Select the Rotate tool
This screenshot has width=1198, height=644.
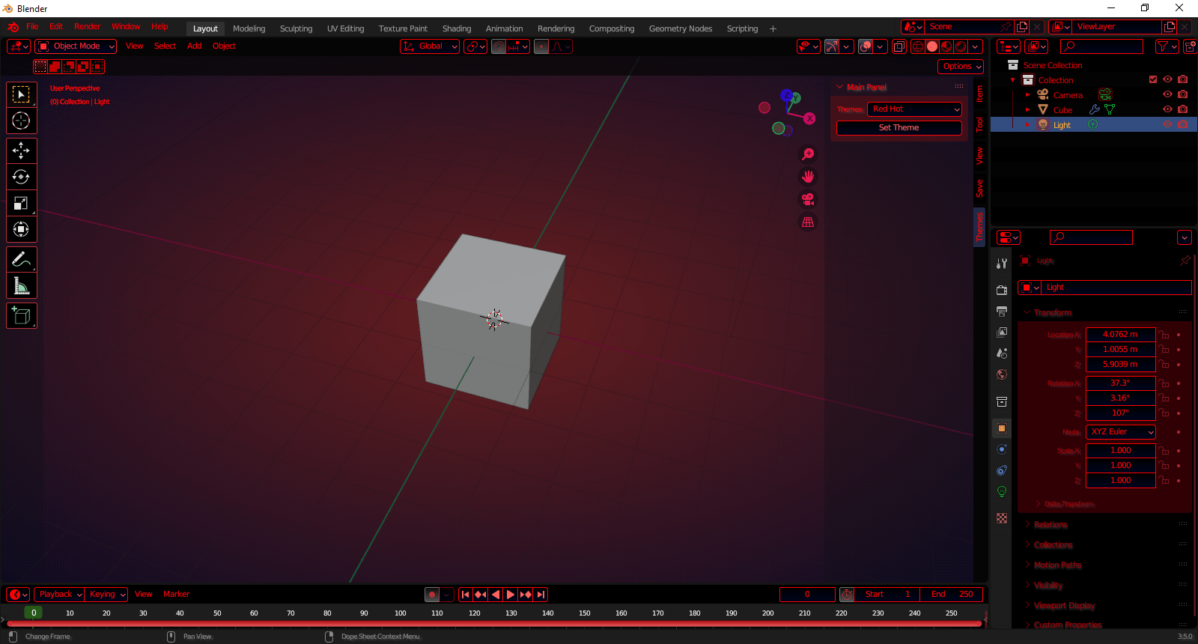coord(21,177)
